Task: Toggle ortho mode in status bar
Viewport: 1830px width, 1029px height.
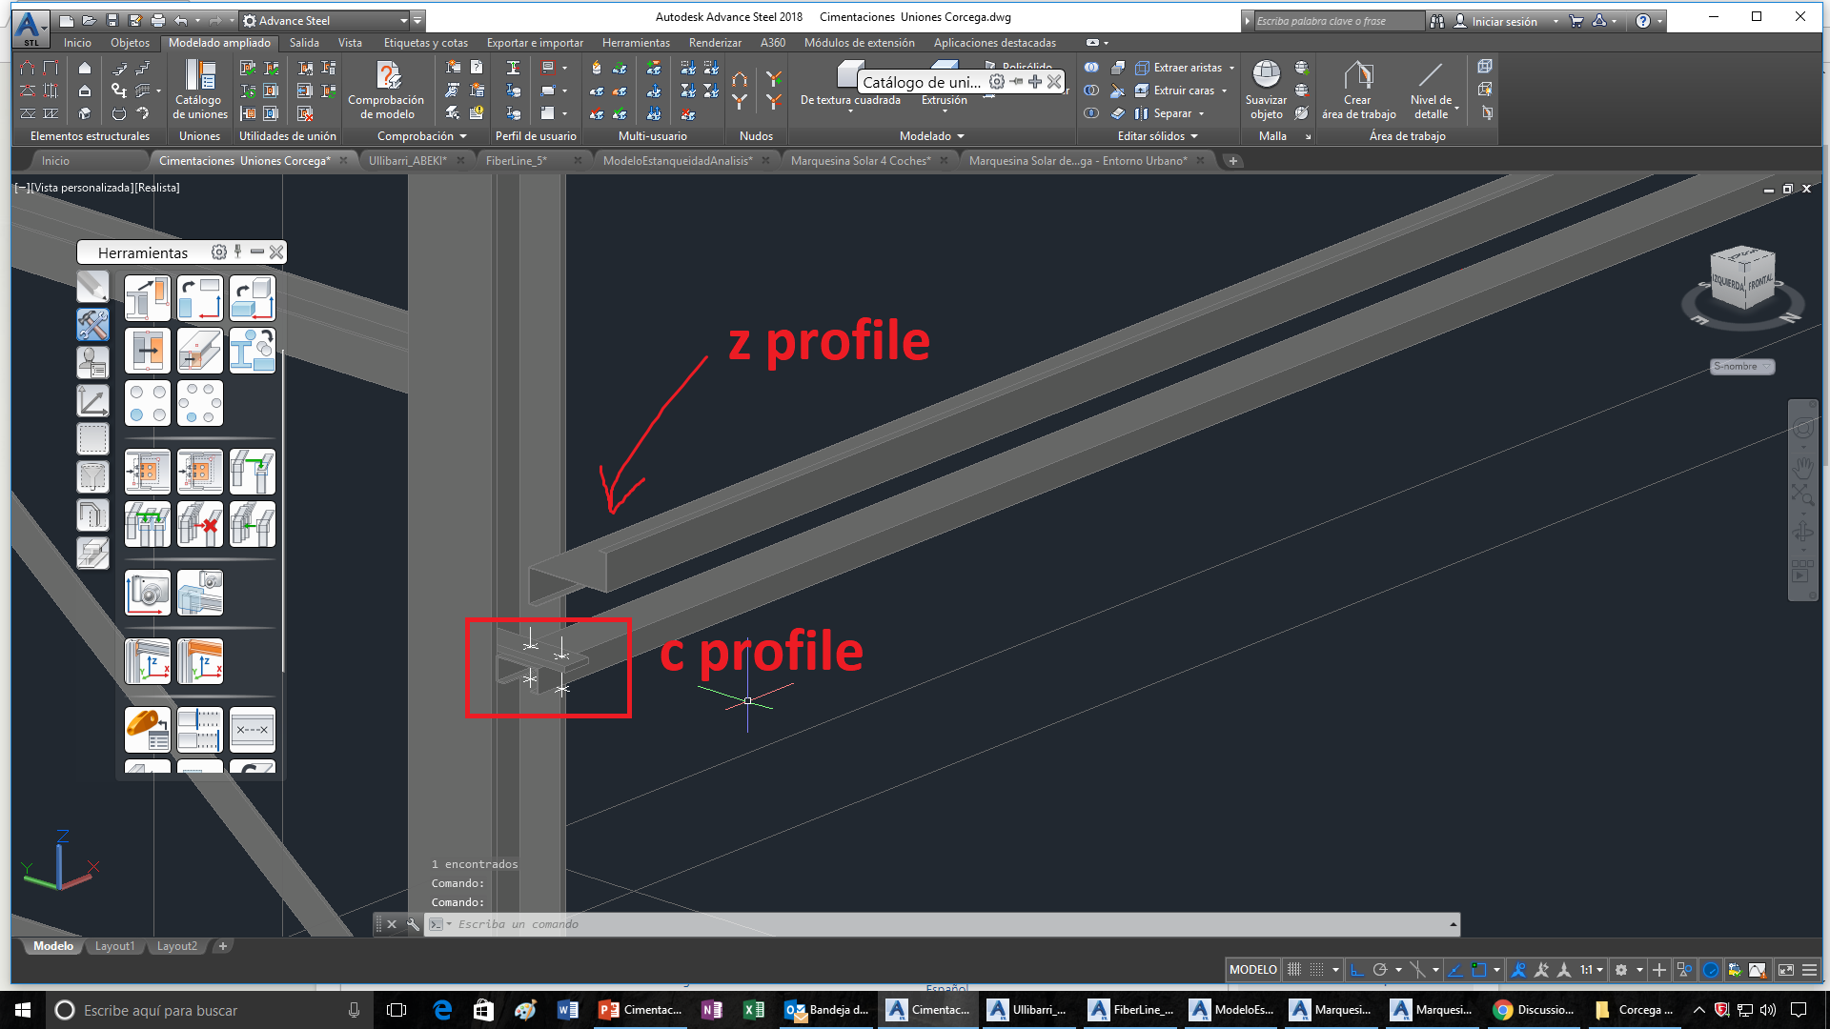Action: coord(1356,970)
